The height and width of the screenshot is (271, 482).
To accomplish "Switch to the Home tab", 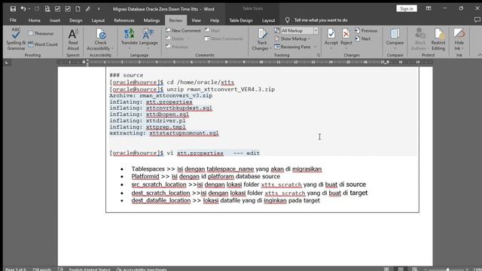I will 34,20.
